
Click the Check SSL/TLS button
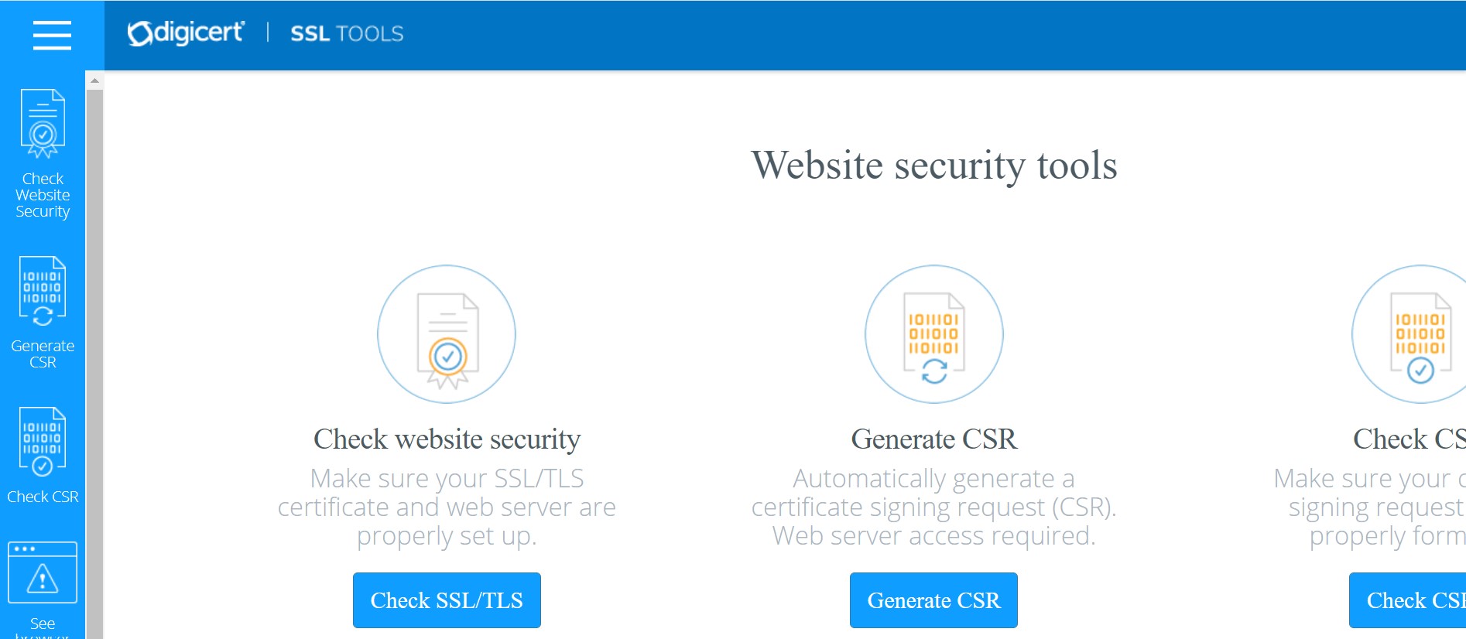(447, 600)
